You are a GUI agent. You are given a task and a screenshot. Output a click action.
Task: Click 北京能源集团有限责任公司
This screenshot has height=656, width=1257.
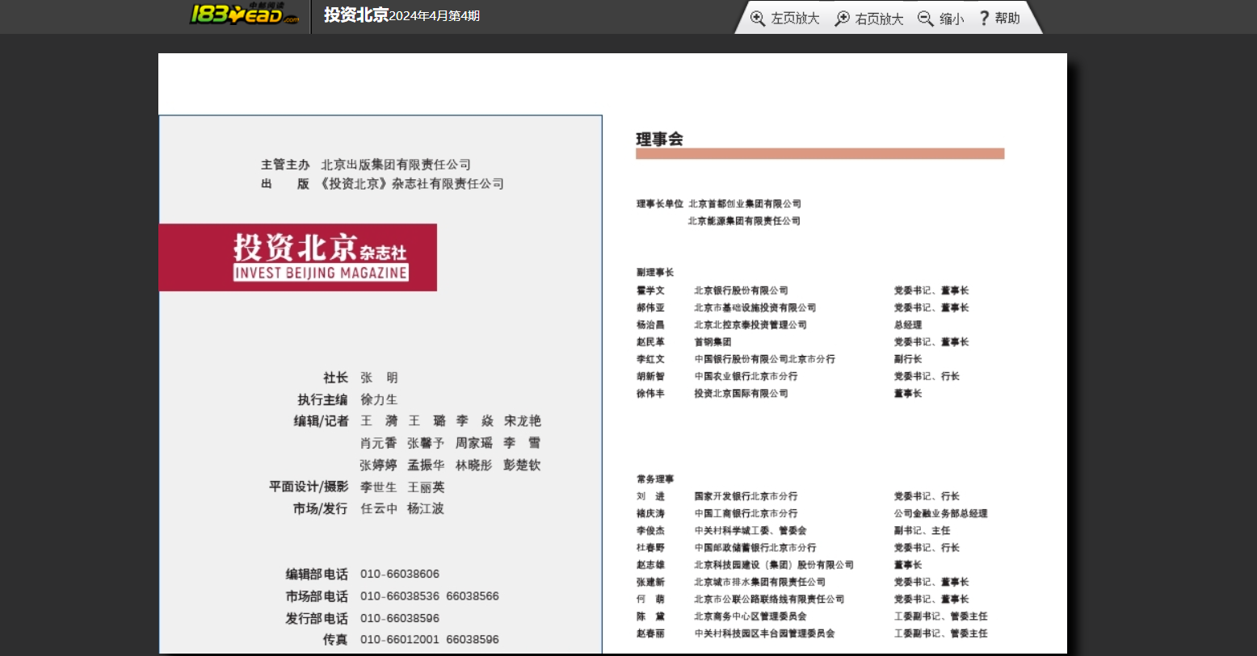[744, 221]
